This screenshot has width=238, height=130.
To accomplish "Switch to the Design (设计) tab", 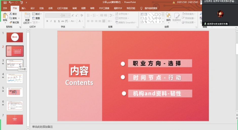I will point(32,8).
